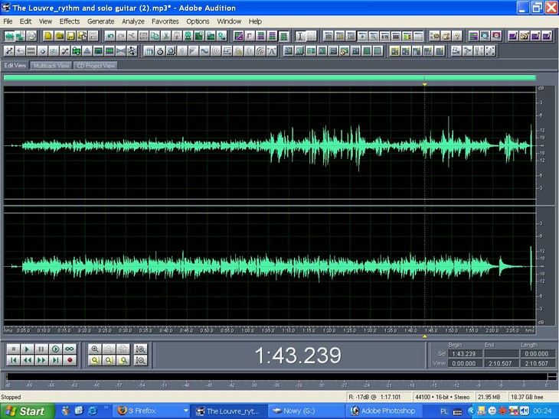
Task: Click the time ruler at 1:00.0
Action: pos(248,330)
